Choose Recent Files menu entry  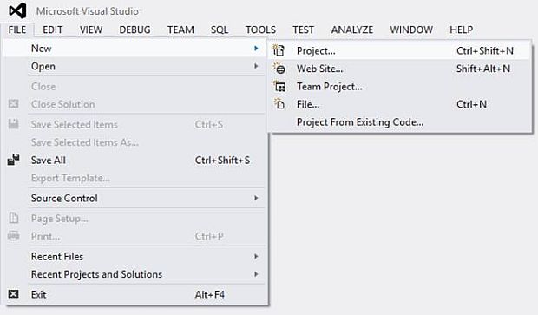pyautogui.click(x=134, y=256)
